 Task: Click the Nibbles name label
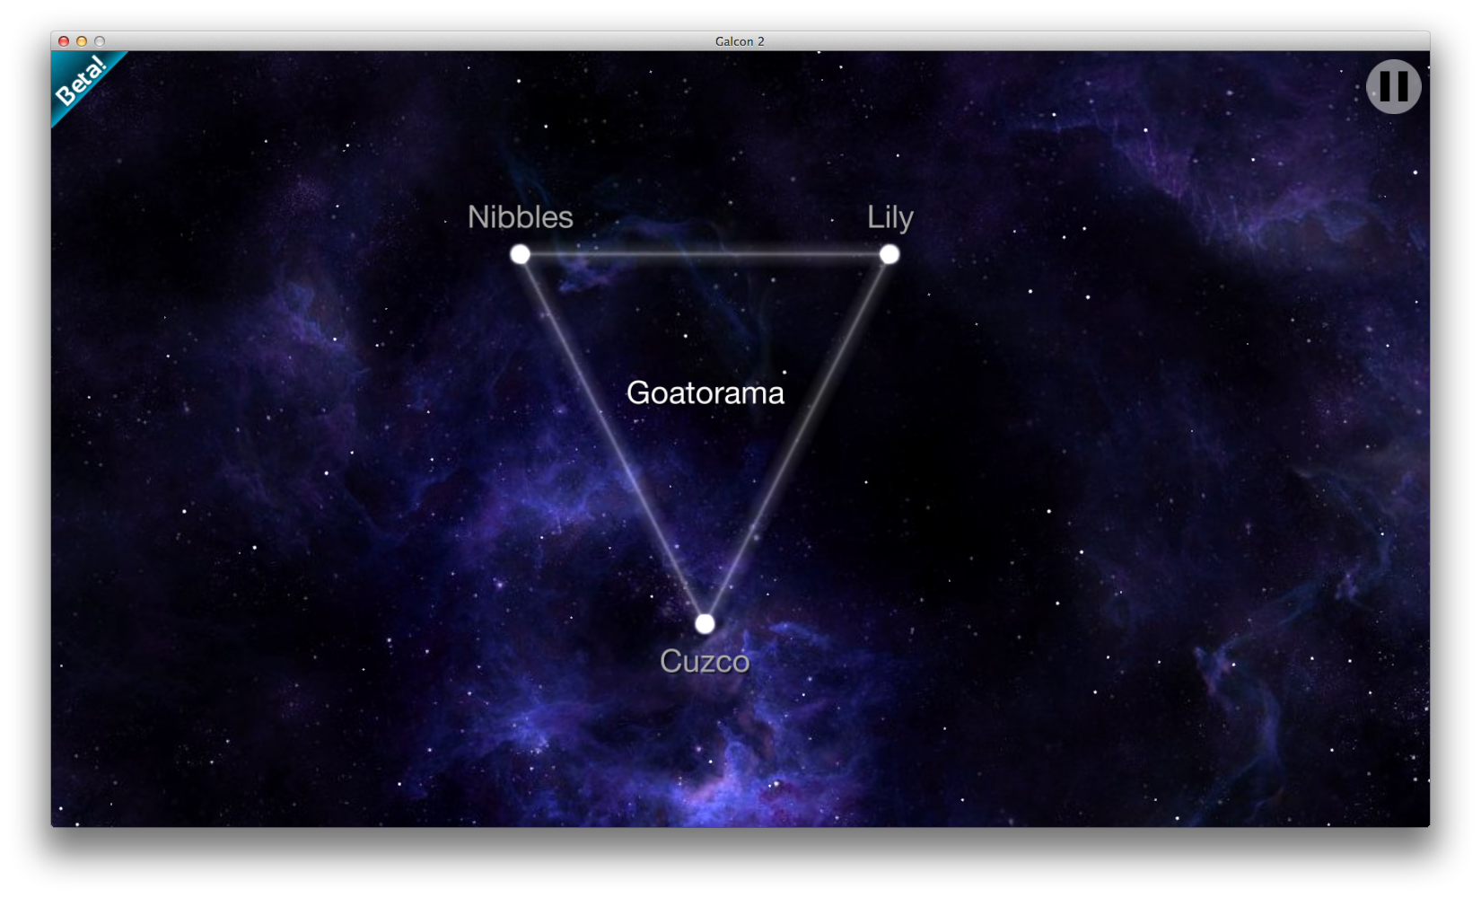[x=520, y=216]
